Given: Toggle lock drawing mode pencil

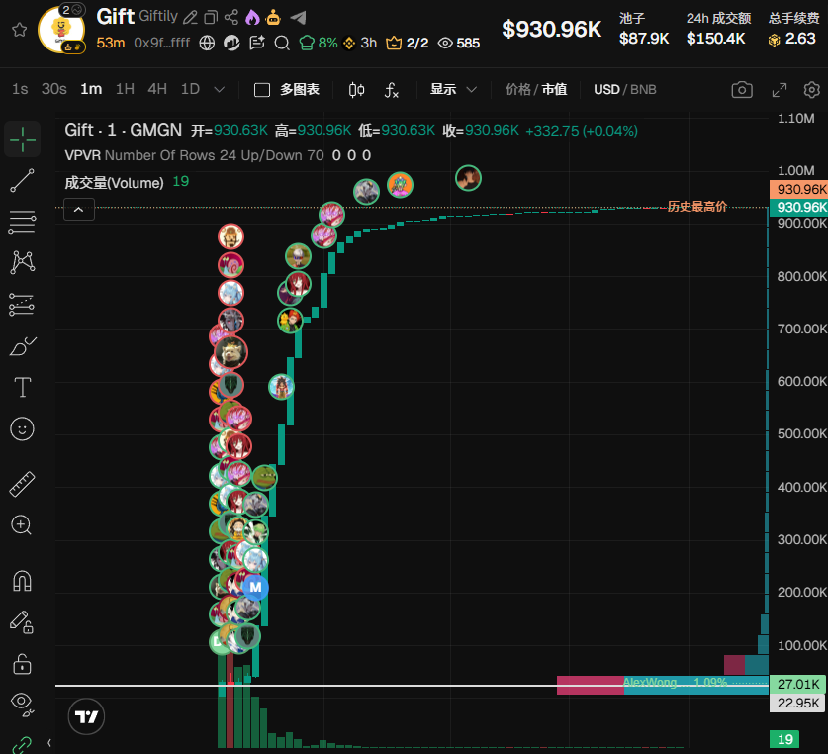Looking at the screenshot, I should (22, 622).
